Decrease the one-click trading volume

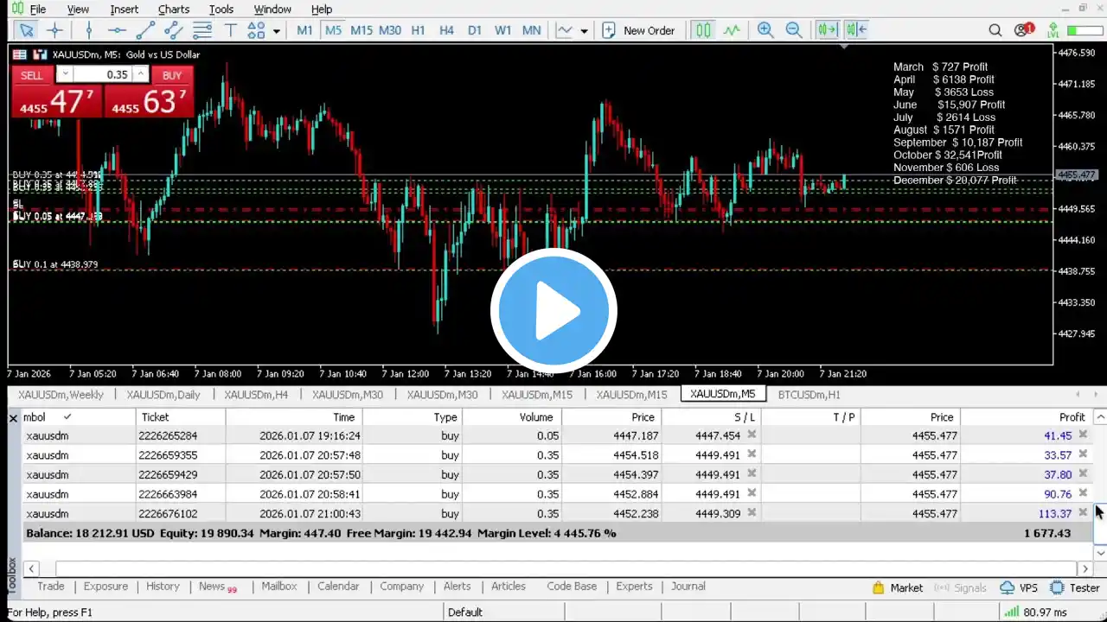(65, 74)
